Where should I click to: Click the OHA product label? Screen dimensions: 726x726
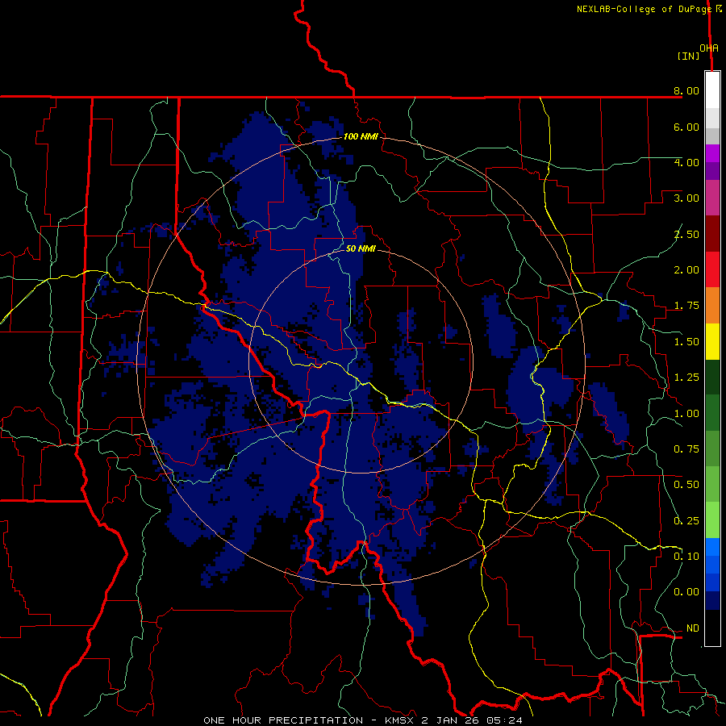pos(709,48)
